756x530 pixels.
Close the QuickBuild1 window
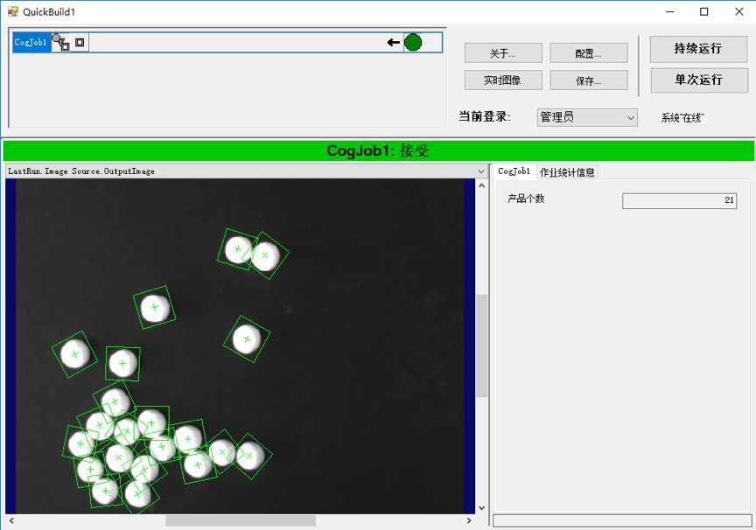tap(738, 11)
